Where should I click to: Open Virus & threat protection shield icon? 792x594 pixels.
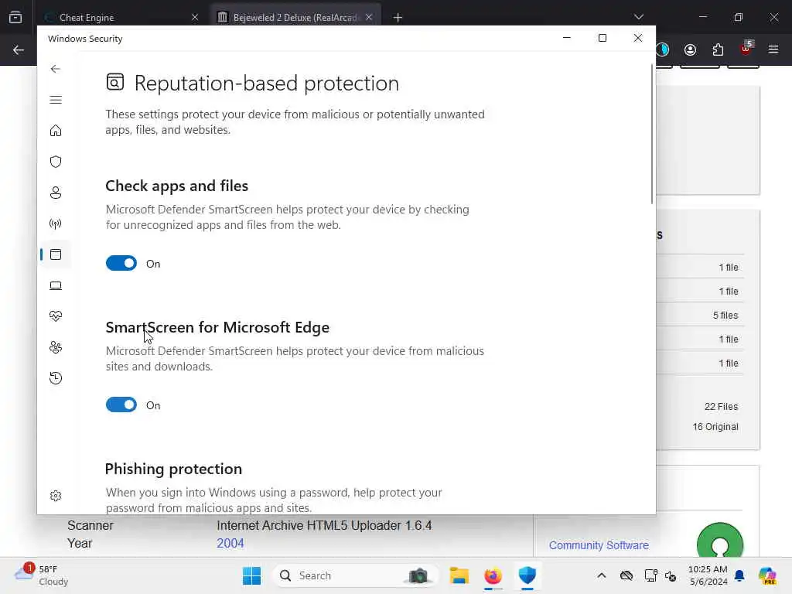56,162
